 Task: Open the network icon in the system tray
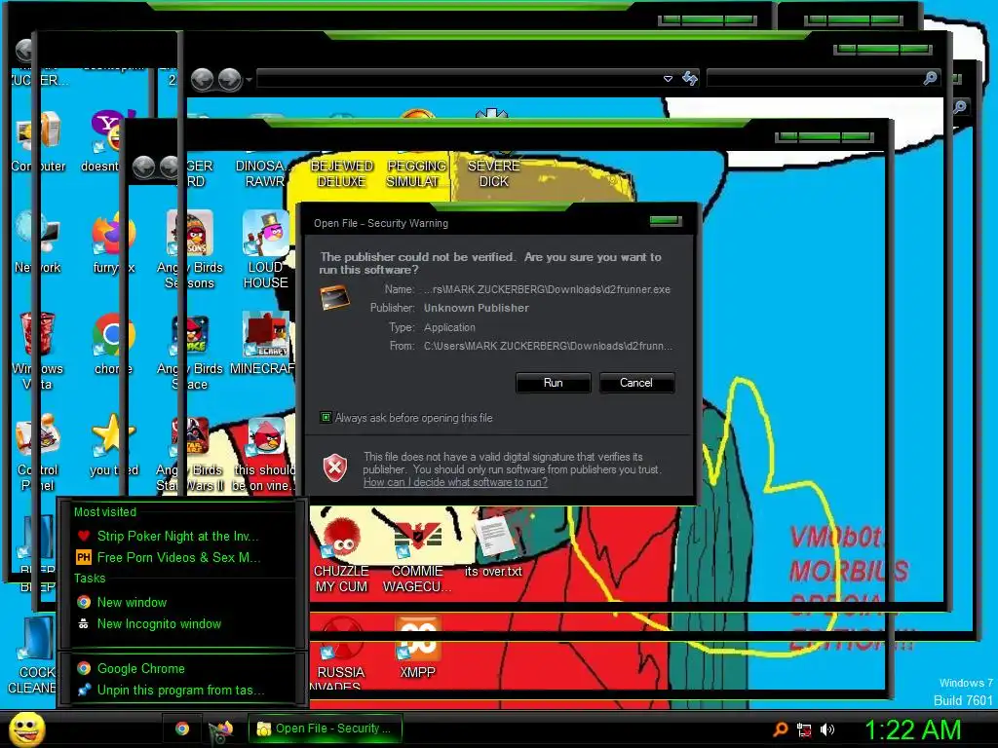tap(804, 730)
